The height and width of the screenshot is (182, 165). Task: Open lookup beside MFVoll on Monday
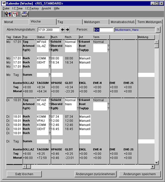[49, 42]
